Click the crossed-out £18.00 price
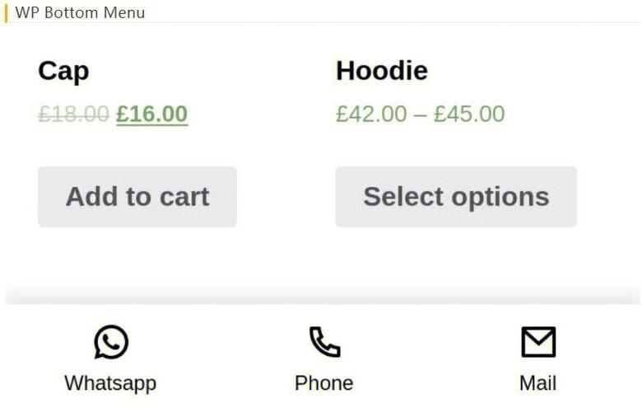The height and width of the screenshot is (412, 642). [73, 114]
